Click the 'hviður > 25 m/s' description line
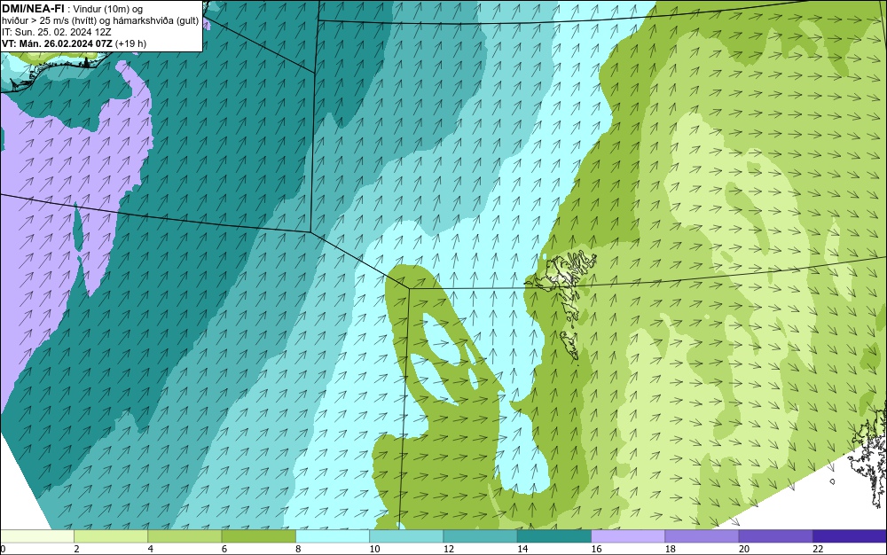The image size is (887, 555). click(100, 21)
